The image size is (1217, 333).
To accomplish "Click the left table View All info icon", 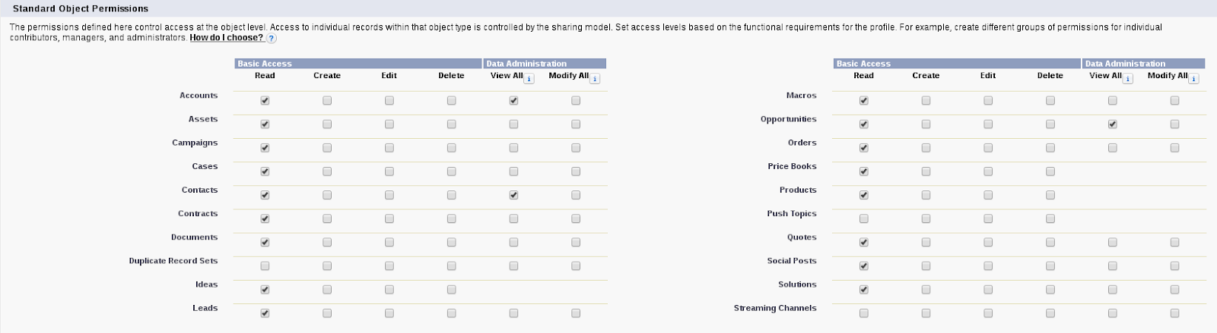I will 529,79.
